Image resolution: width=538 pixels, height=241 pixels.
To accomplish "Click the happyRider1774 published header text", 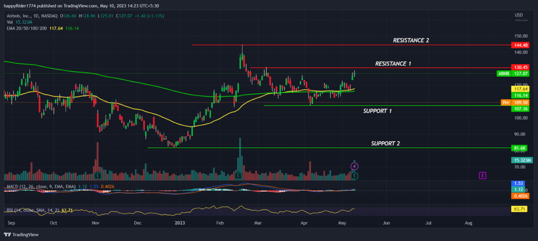I will tap(81, 5).
